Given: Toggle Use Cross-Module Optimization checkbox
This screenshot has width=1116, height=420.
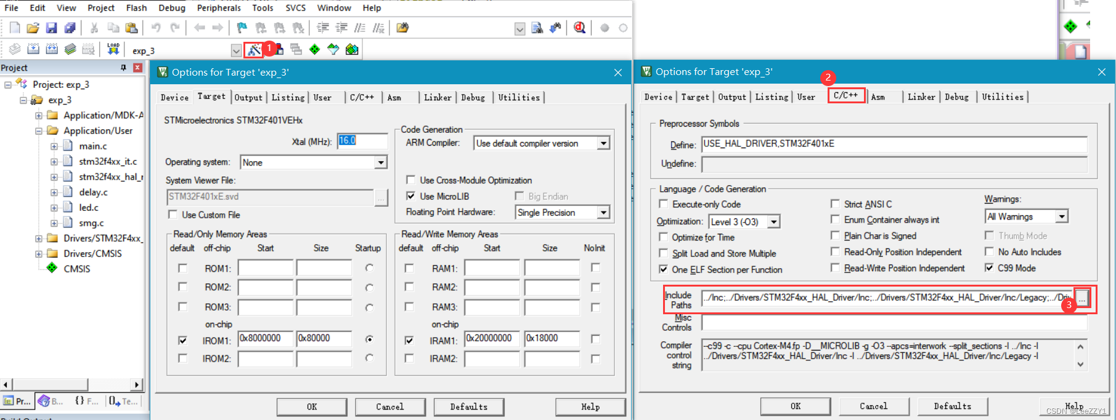Looking at the screenshot, I should 410,180.
